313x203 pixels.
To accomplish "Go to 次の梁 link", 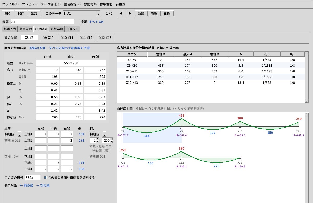I will click(43, 186).
